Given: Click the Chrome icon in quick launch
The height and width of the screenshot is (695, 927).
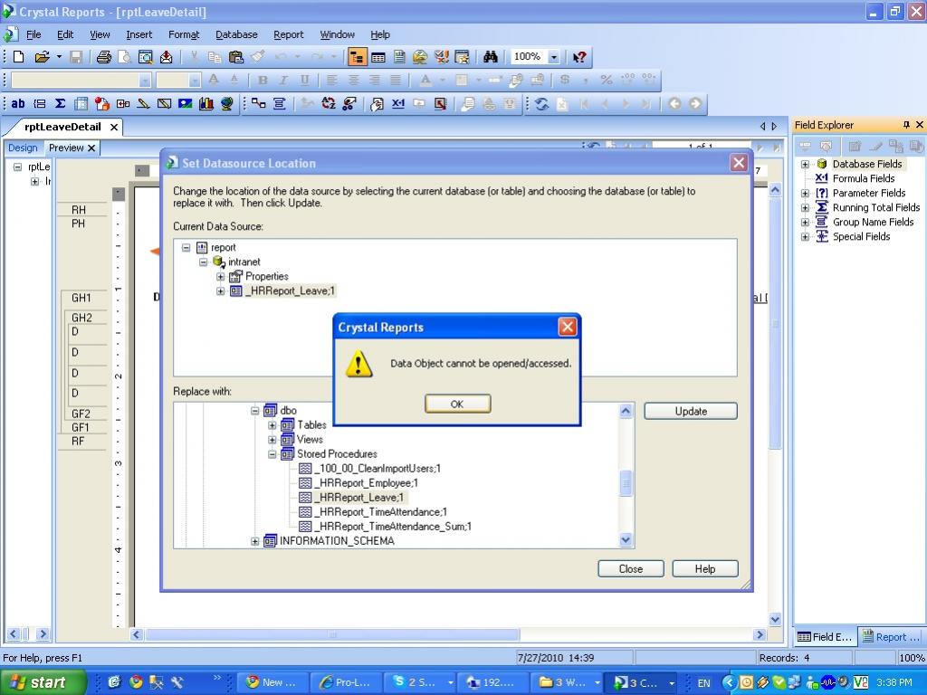Looking at the screenshot, I should [x=136, y=682].
